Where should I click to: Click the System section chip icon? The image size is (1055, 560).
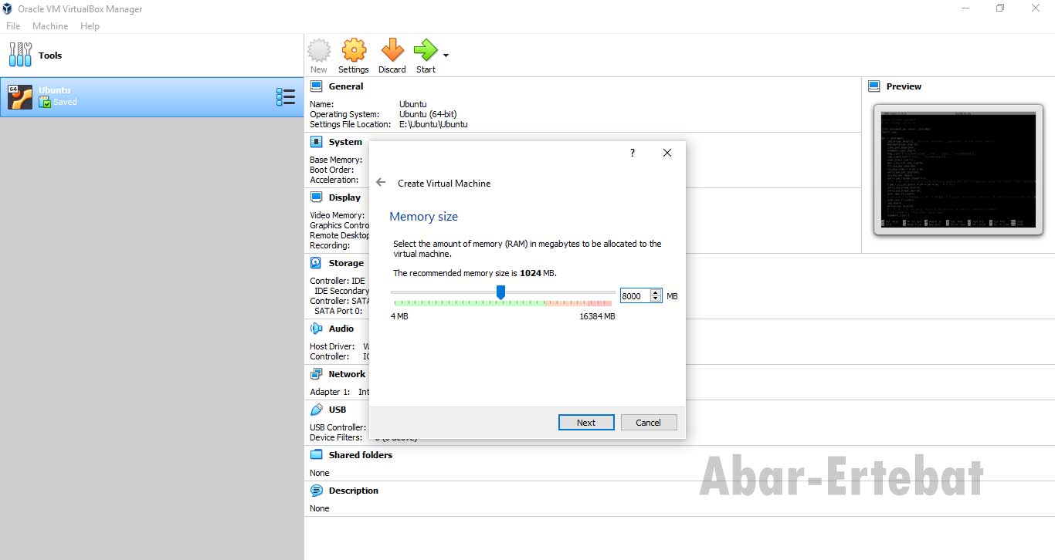click(316, 142)
